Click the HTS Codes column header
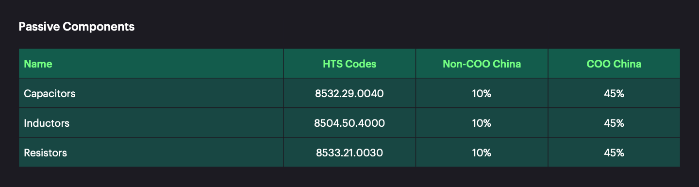Screen dimensions: 699x187 (x=349, y=64)
